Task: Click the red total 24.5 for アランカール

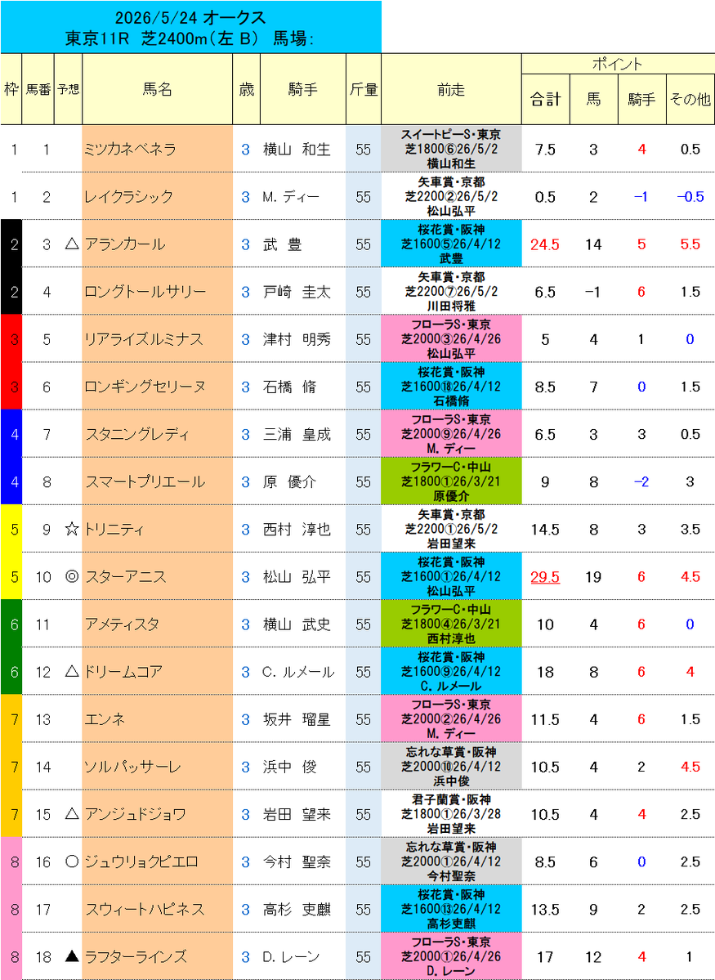Action: [545, 244]
